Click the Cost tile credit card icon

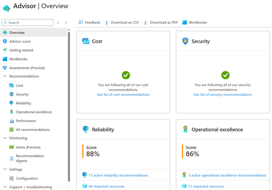pyautogui.click(x=86, y=41)
